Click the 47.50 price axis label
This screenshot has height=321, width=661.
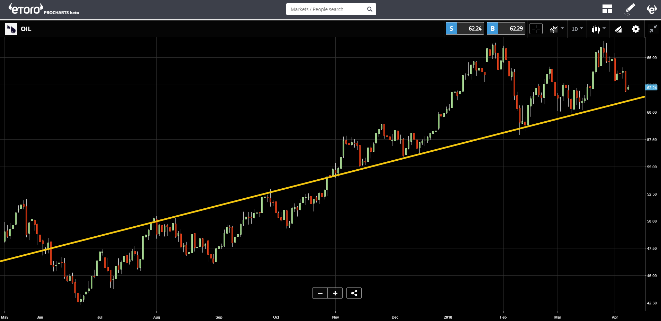(652, 248)
